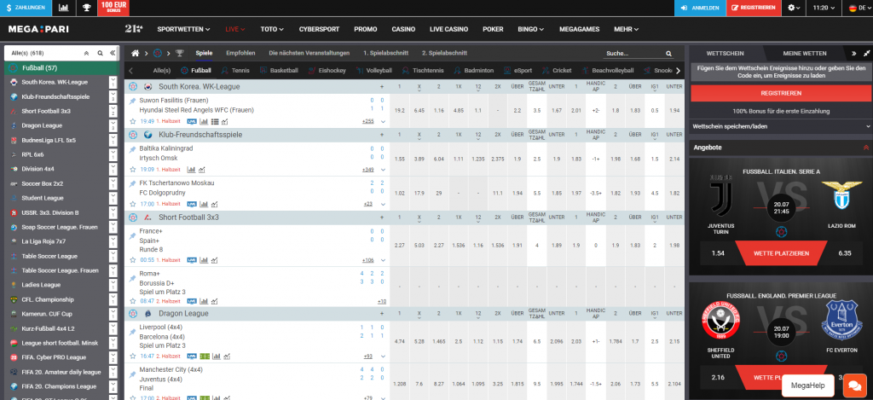Open green pitch view icon for Liverpool match

click(205, 356)
